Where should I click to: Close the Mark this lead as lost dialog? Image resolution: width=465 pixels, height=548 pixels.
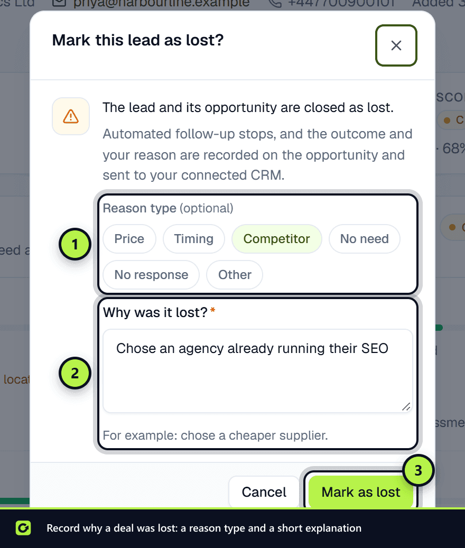(x=396, y=45)
